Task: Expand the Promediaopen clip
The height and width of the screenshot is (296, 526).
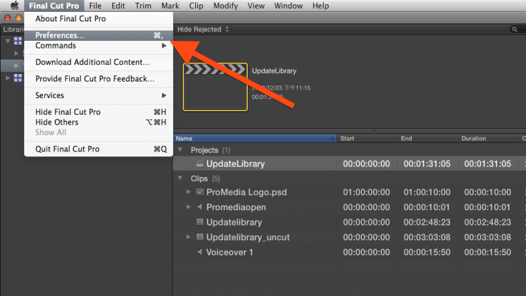Action: (188, 207)
